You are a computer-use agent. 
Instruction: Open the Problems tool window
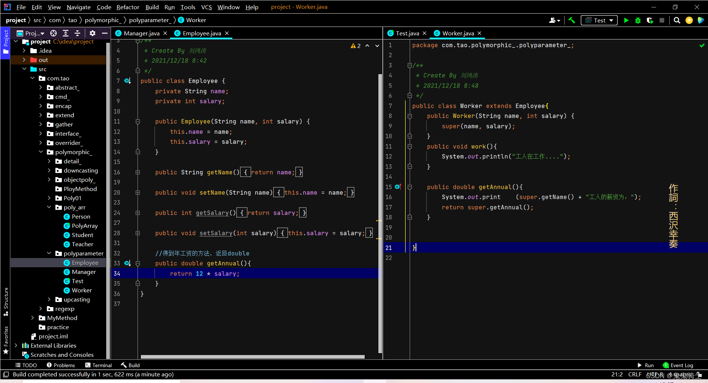61,365
